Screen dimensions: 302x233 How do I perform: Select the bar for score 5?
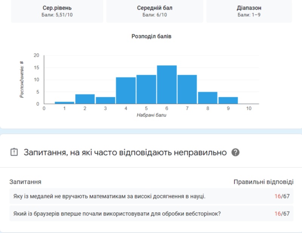[x=146, y=89]
